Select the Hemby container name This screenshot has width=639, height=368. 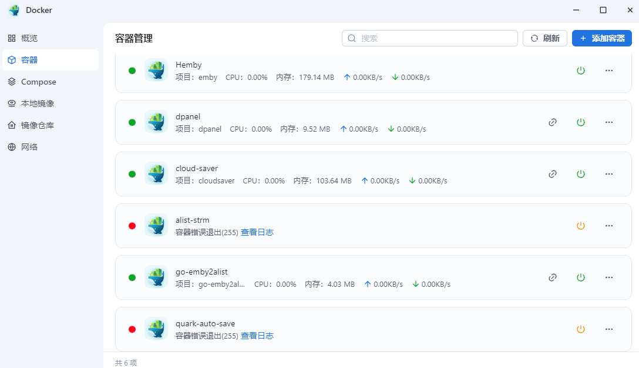click(x=189, y=65)
